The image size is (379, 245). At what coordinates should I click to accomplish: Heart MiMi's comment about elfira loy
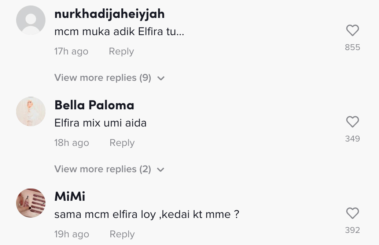(352, 213)
